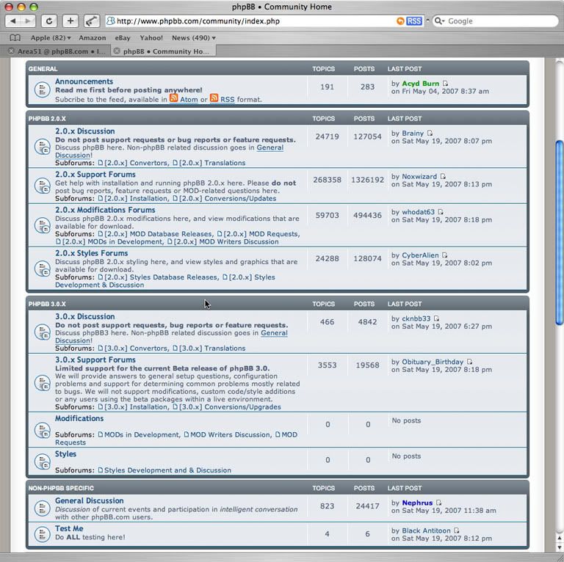Image resolution: width=564 pixels, height=562 pixels.
Task: Click the orange snapback arrow in the address bar
Action: 400,21
